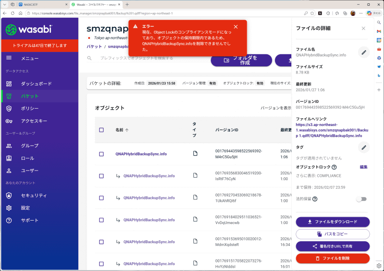Open the browser three-dots menu
This screenshot has height=271, width=384.
pyautogui.click(x=361, y=13)
